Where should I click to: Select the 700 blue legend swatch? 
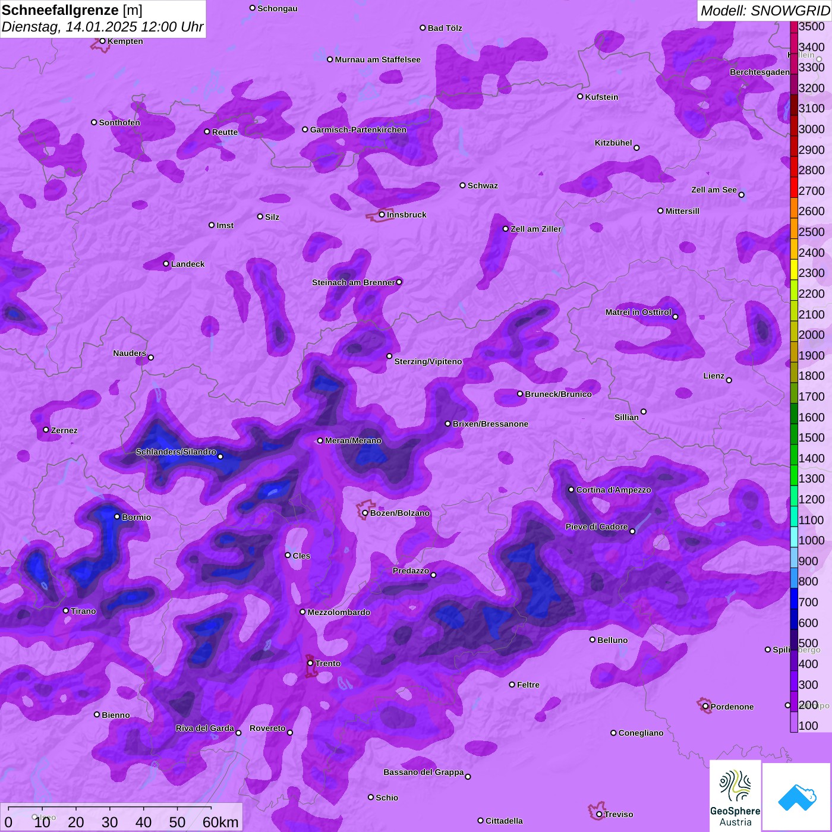tap(793, 598)
